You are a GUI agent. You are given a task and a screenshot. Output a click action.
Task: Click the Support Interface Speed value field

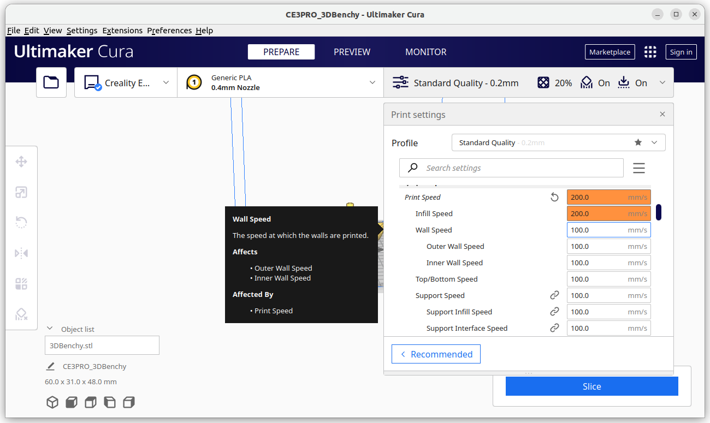pyautogui.click(x=608, y=328)
